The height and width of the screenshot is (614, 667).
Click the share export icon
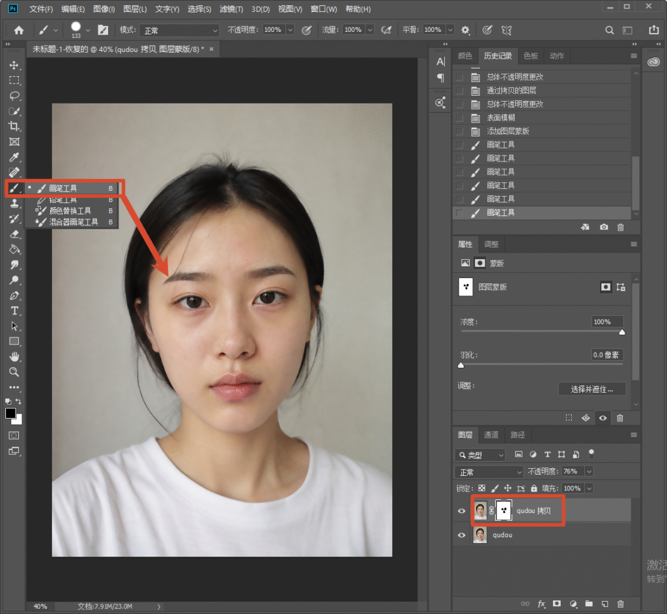[653, 30]
